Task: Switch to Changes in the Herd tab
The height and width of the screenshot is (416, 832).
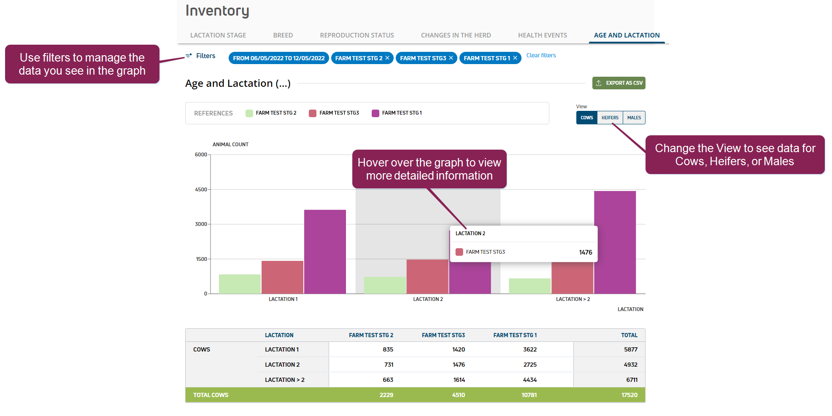Action: pyautogui.click(x=456, y=35)
